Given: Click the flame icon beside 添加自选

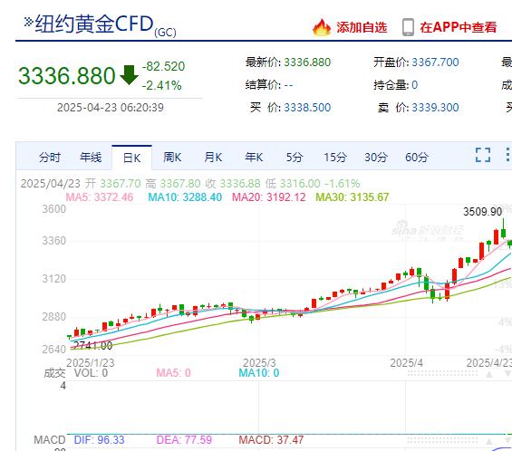Looking at the screenshot, I should pos(322,27).
